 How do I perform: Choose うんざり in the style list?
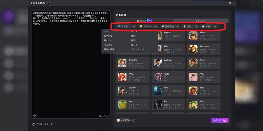click(108, 45)
